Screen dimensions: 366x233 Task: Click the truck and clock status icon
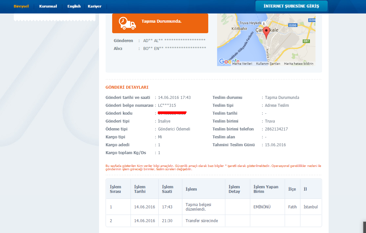[127, 23]
